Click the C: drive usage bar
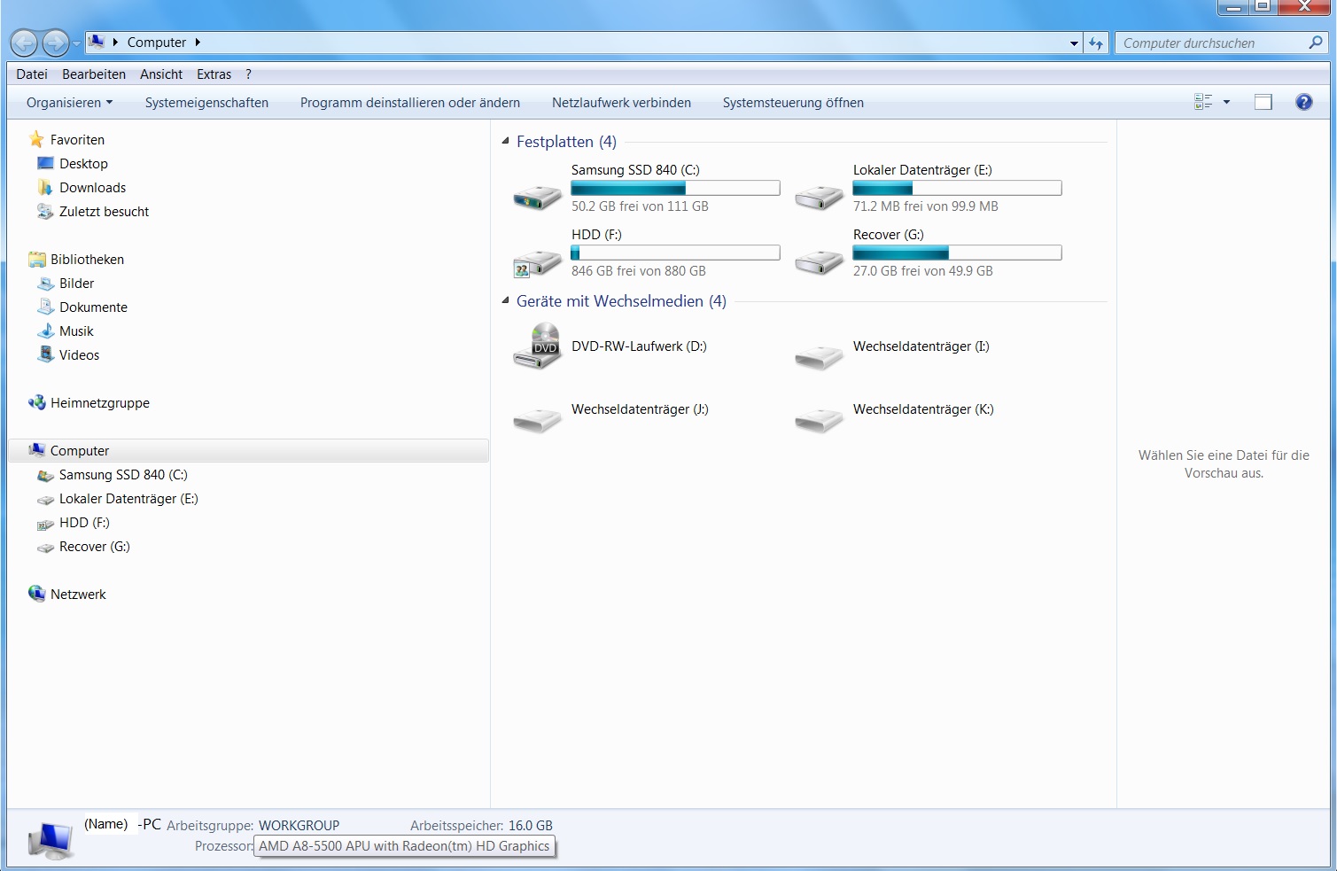This screenshot has width=1337, height=871. pos(675,188)
